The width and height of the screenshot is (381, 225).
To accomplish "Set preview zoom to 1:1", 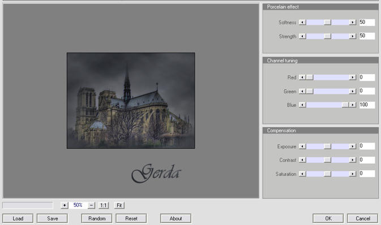I will [104, 205].
